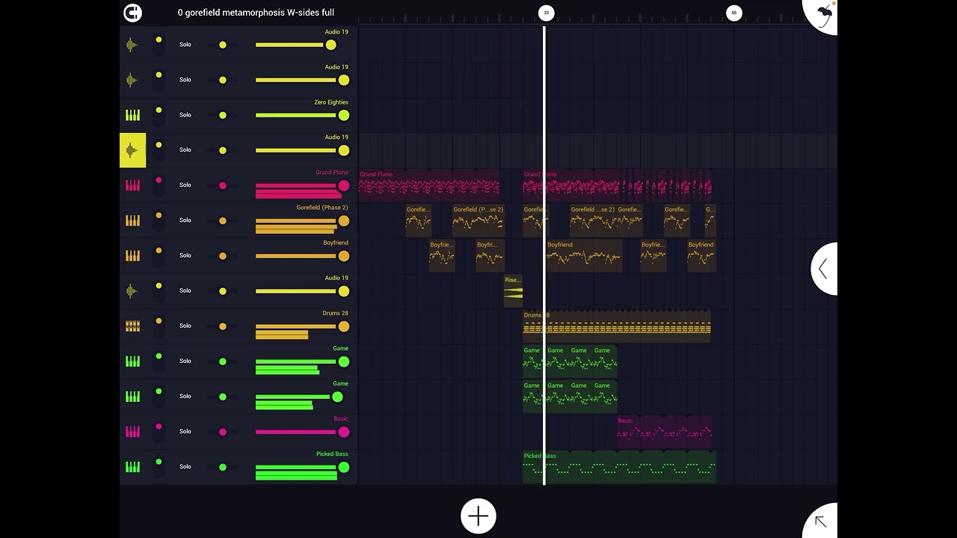Screen dimensions: 957x538
Task: Solo the Picked Bass track
Action: coord(185,466)
